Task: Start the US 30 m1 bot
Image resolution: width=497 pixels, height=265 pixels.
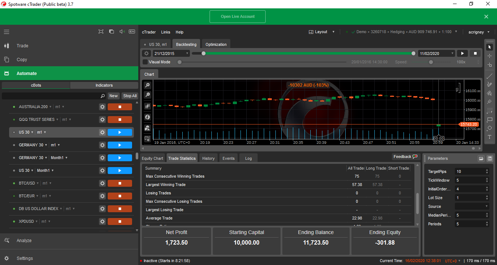Action: [x=120, y=132]
